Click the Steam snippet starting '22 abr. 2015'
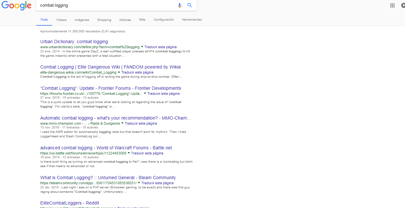The width and height of the screenshot is (405, 208). [115, 190]
